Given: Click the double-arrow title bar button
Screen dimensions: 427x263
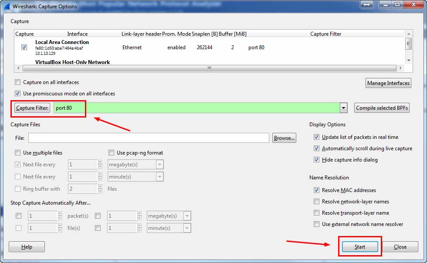Looking at the screenshot, I should pos(366,5).
